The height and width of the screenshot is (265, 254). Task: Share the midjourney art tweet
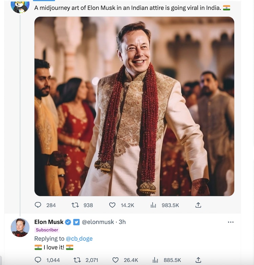(x=198, y=205)
